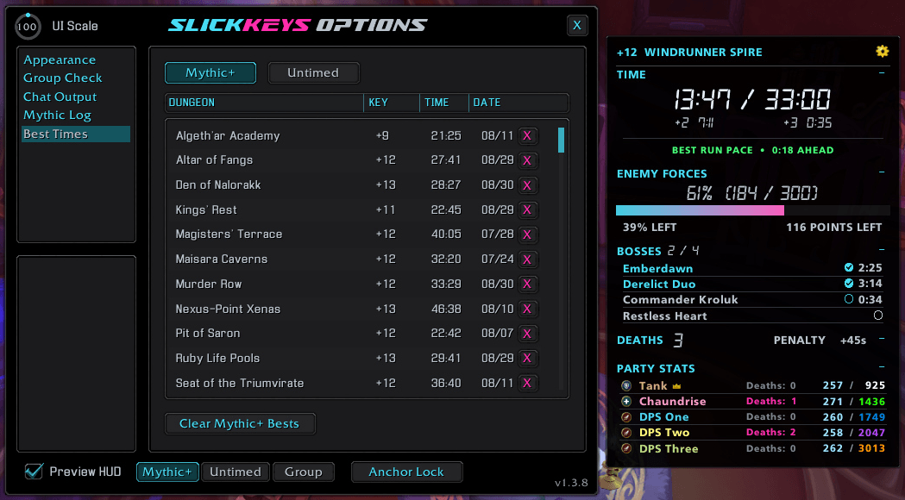
Task: Click the Derelict Duo completed checkmark icon
Action: [848, 283]
